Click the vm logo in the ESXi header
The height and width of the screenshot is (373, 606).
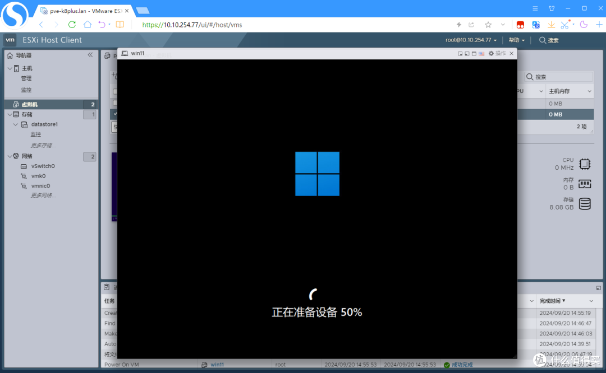[10, 40]
